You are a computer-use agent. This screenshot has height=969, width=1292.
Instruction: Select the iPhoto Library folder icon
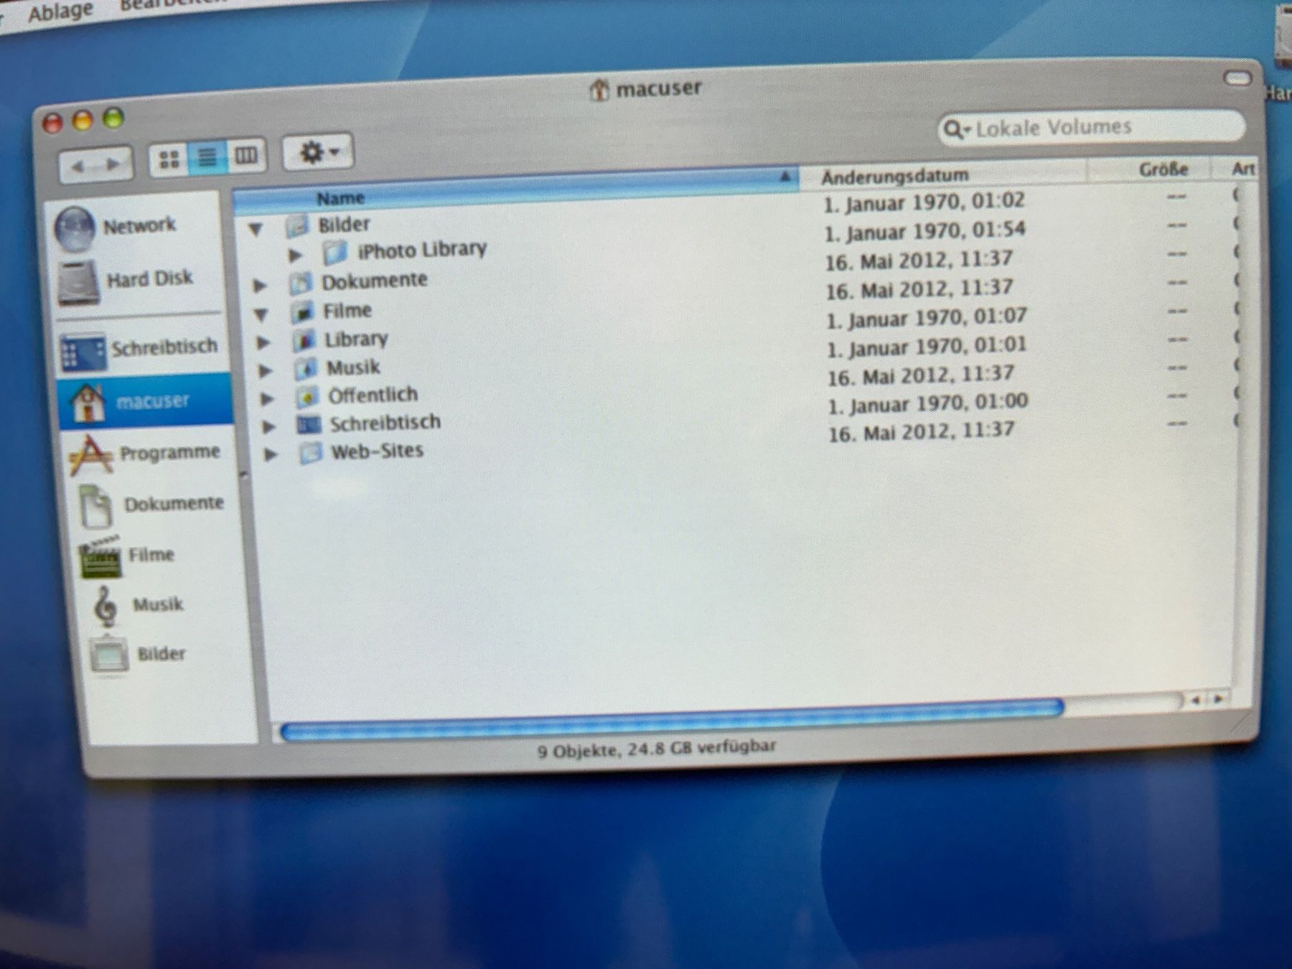[x=334, y=253]
